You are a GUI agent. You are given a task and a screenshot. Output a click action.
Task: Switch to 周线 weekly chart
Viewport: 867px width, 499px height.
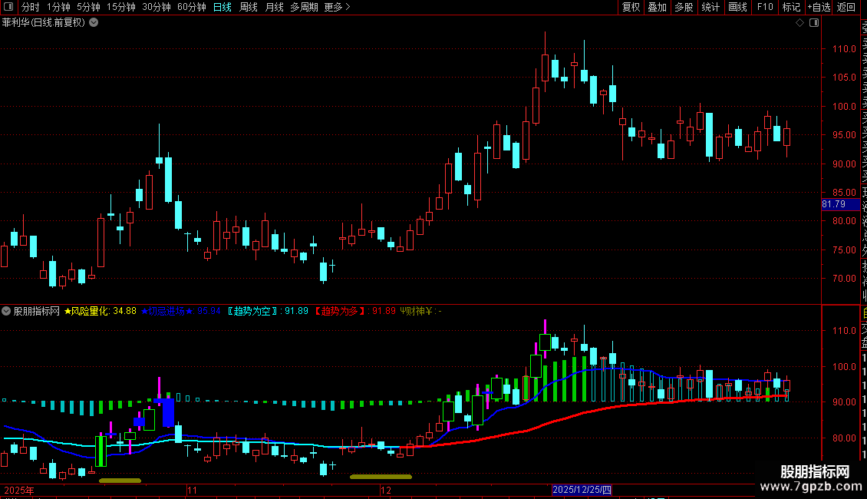click(x=249, y=7)
